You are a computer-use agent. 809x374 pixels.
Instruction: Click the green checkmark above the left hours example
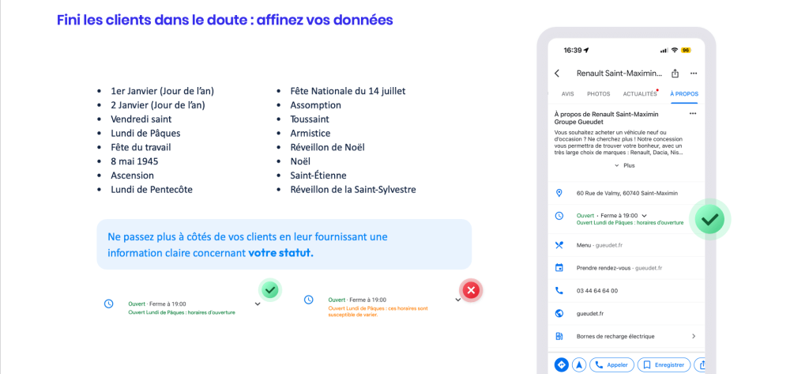(x=269, y=290)
